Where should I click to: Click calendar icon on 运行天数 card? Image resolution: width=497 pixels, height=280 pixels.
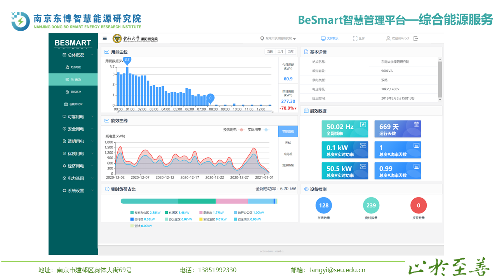416,124
